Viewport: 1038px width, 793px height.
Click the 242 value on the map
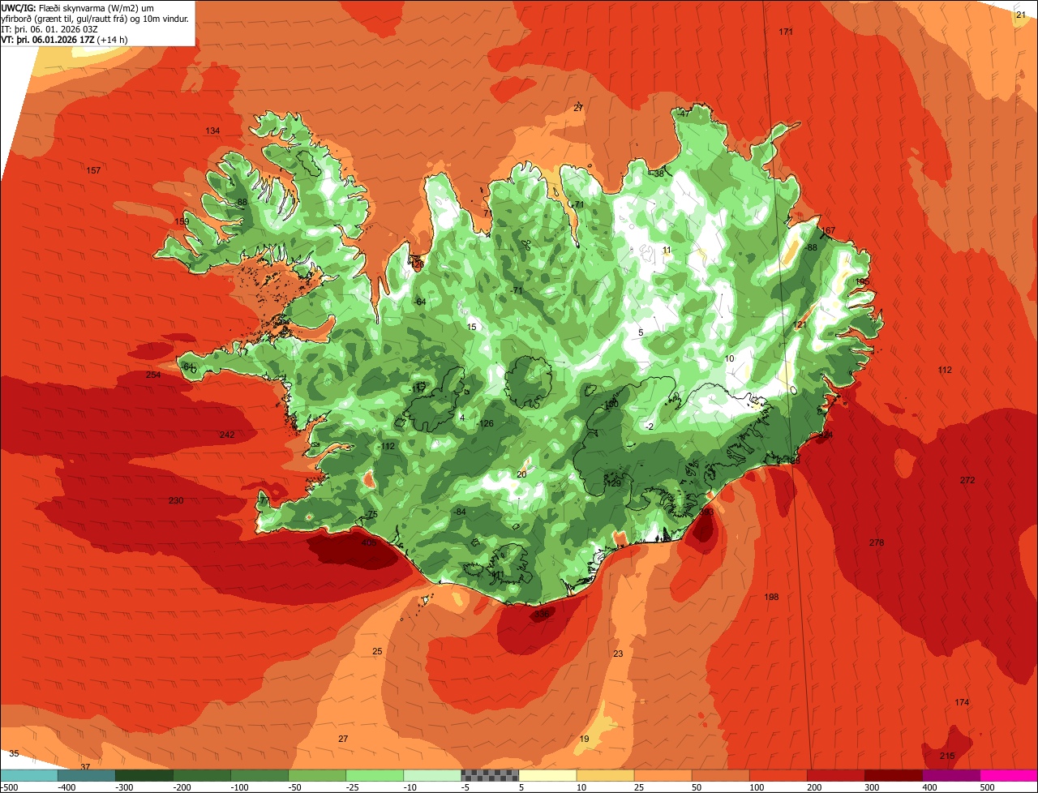point(227,435)
